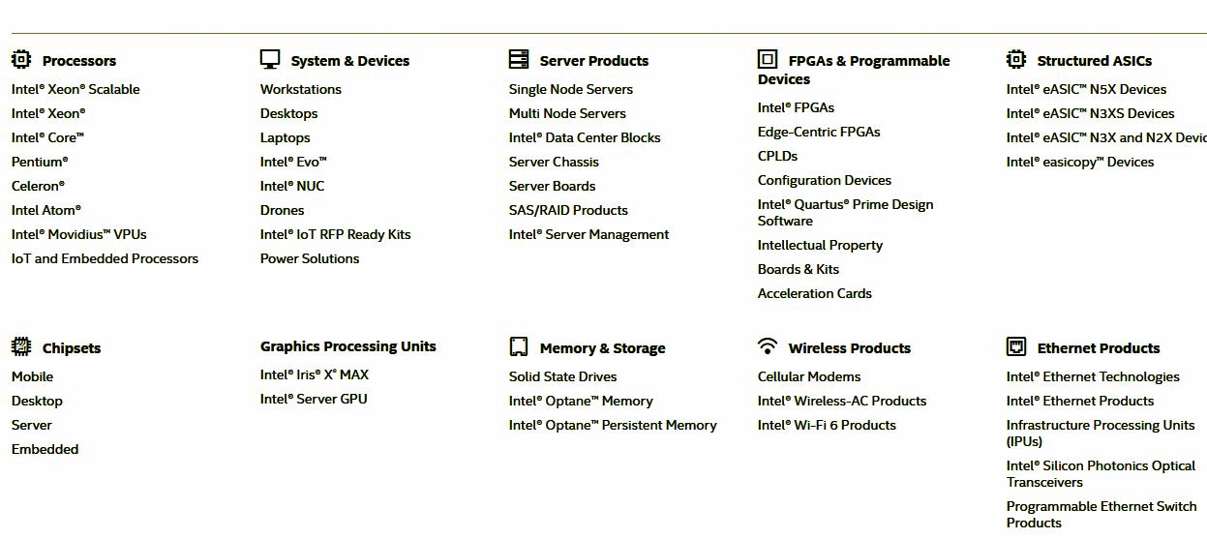Click the Server Products rack icon

(x=519, y=60)
